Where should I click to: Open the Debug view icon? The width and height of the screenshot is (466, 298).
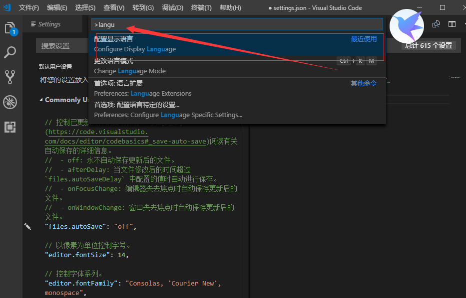pos(10,102)
